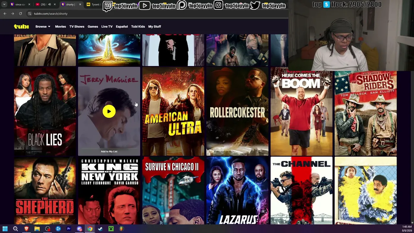Open The Shadow Riders poster
414x233 pixels.
pyautogui.click(x=365, y=113)
